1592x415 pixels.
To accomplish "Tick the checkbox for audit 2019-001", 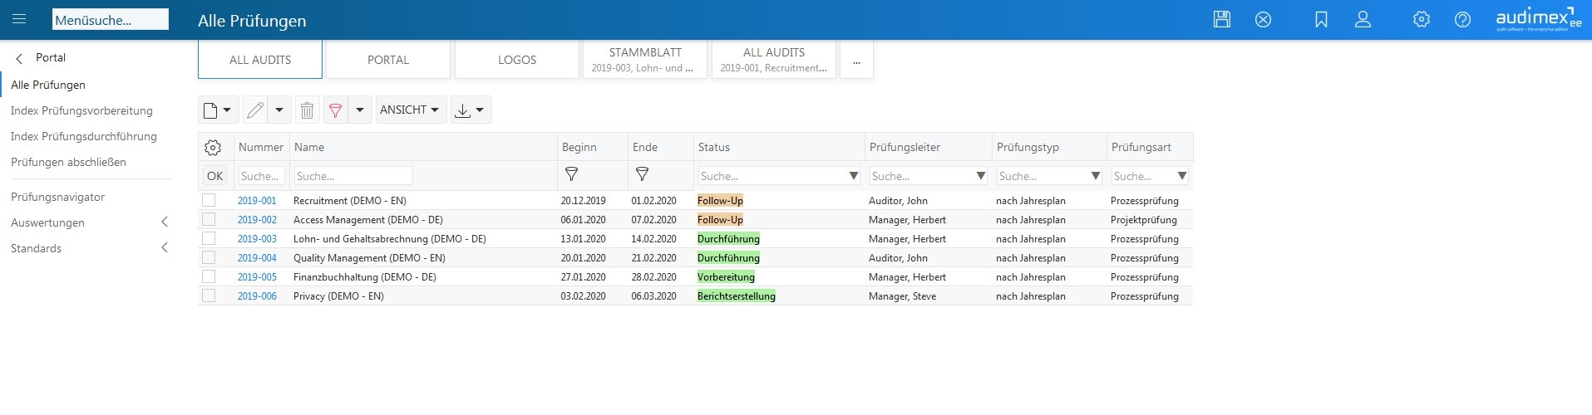I will (209, 200).
